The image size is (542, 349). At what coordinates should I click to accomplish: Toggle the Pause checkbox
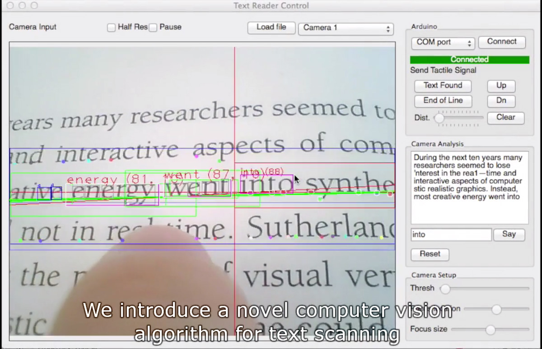tap(153, 28)
